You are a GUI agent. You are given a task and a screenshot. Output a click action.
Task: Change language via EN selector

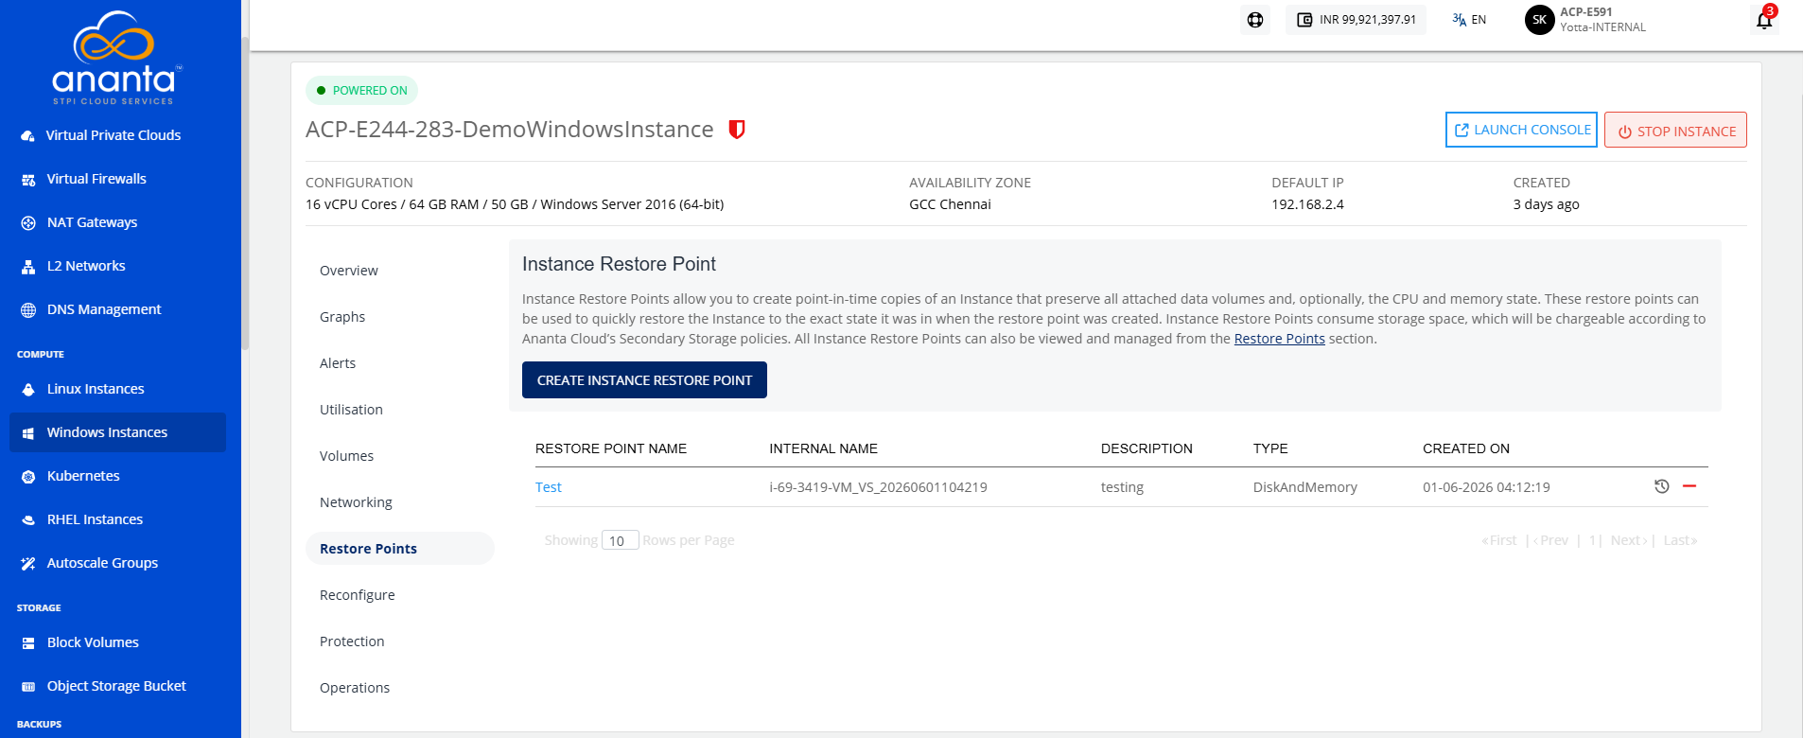(1469, 20)
